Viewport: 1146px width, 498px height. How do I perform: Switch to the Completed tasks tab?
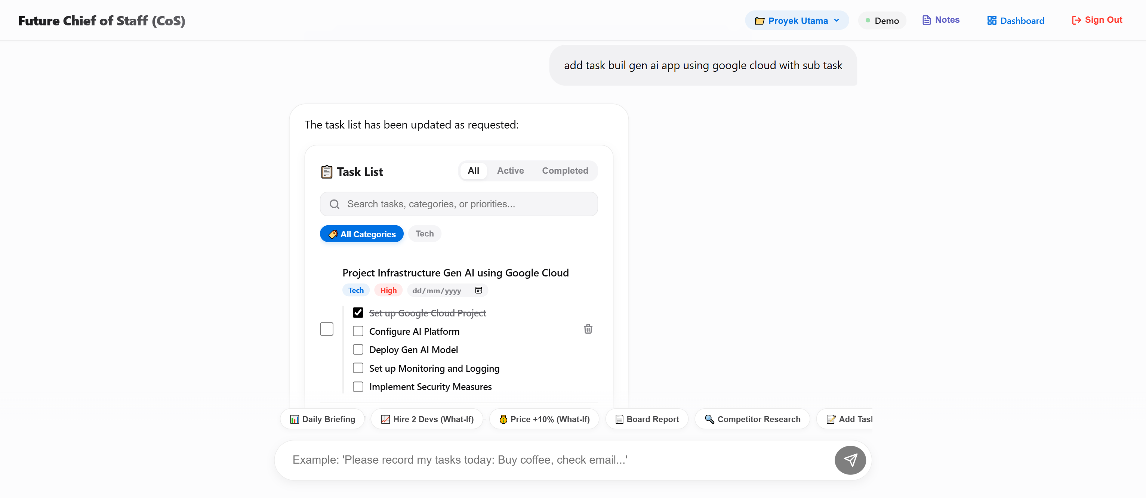[x=565, y=171]
